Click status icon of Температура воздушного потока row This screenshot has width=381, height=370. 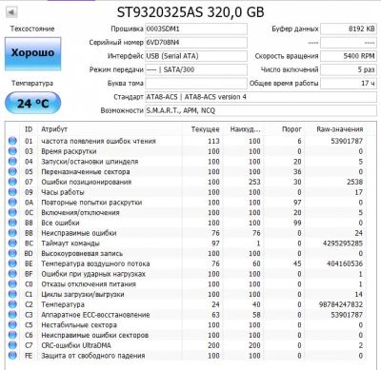click(x=12, y=263)
